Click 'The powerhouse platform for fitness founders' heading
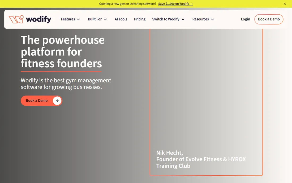 coord(63,52)
